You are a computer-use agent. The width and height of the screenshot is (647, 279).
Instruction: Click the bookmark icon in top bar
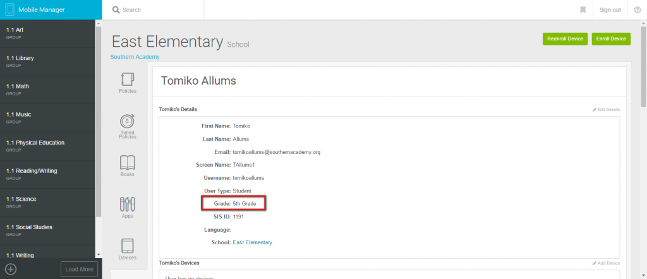583,10
